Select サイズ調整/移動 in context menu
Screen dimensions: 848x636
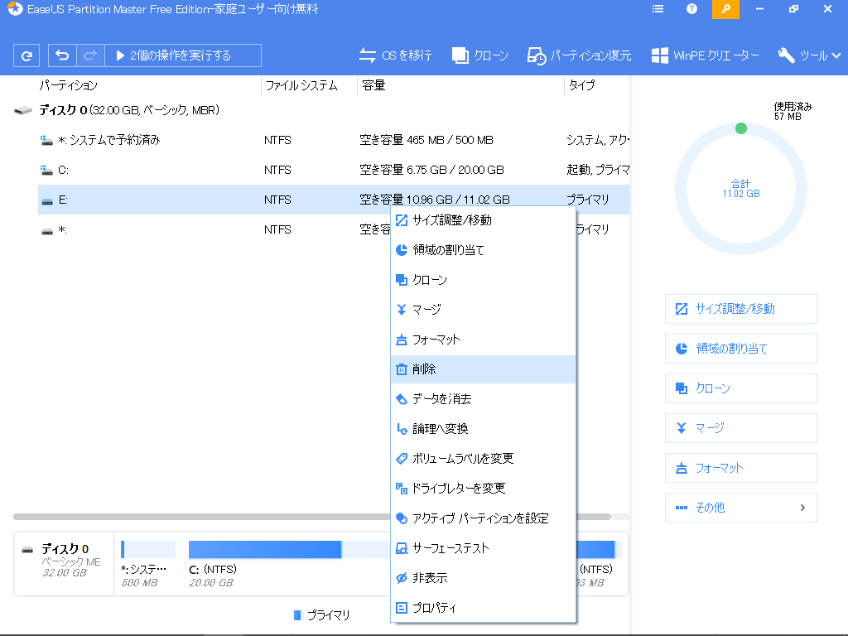click(483, 220)
